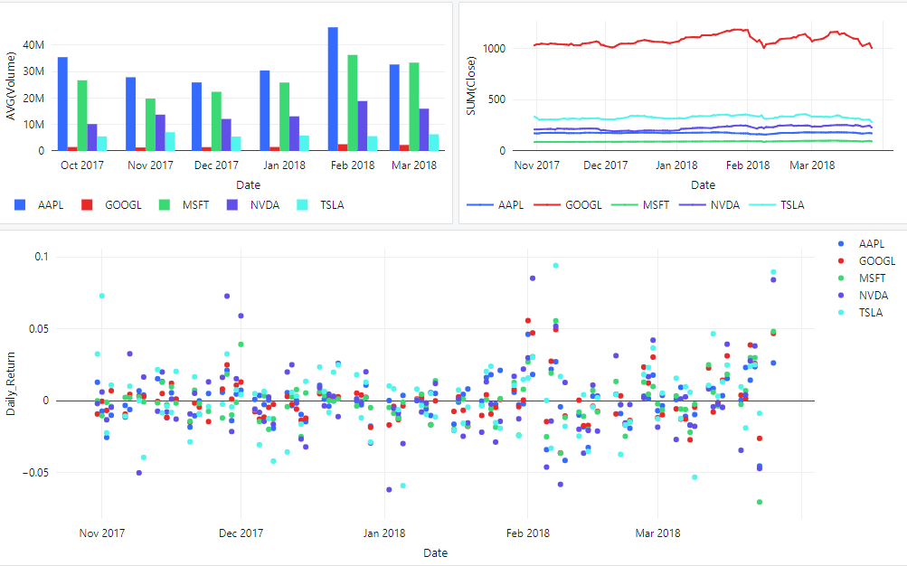Click the 10M tick on volume axis

[x=33, y=124]
